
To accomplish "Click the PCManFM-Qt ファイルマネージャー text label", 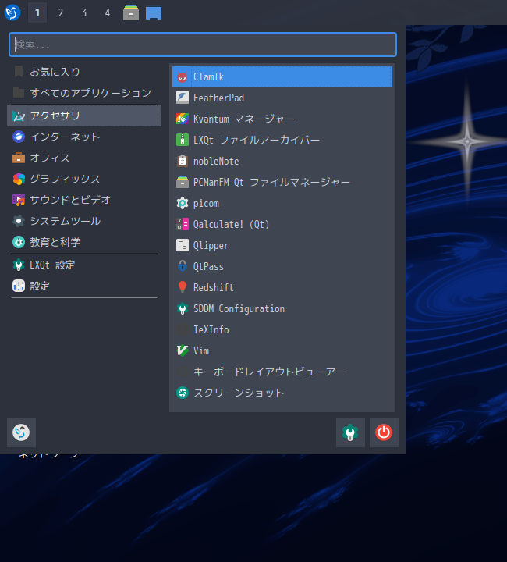I will [x=271, y=182].
